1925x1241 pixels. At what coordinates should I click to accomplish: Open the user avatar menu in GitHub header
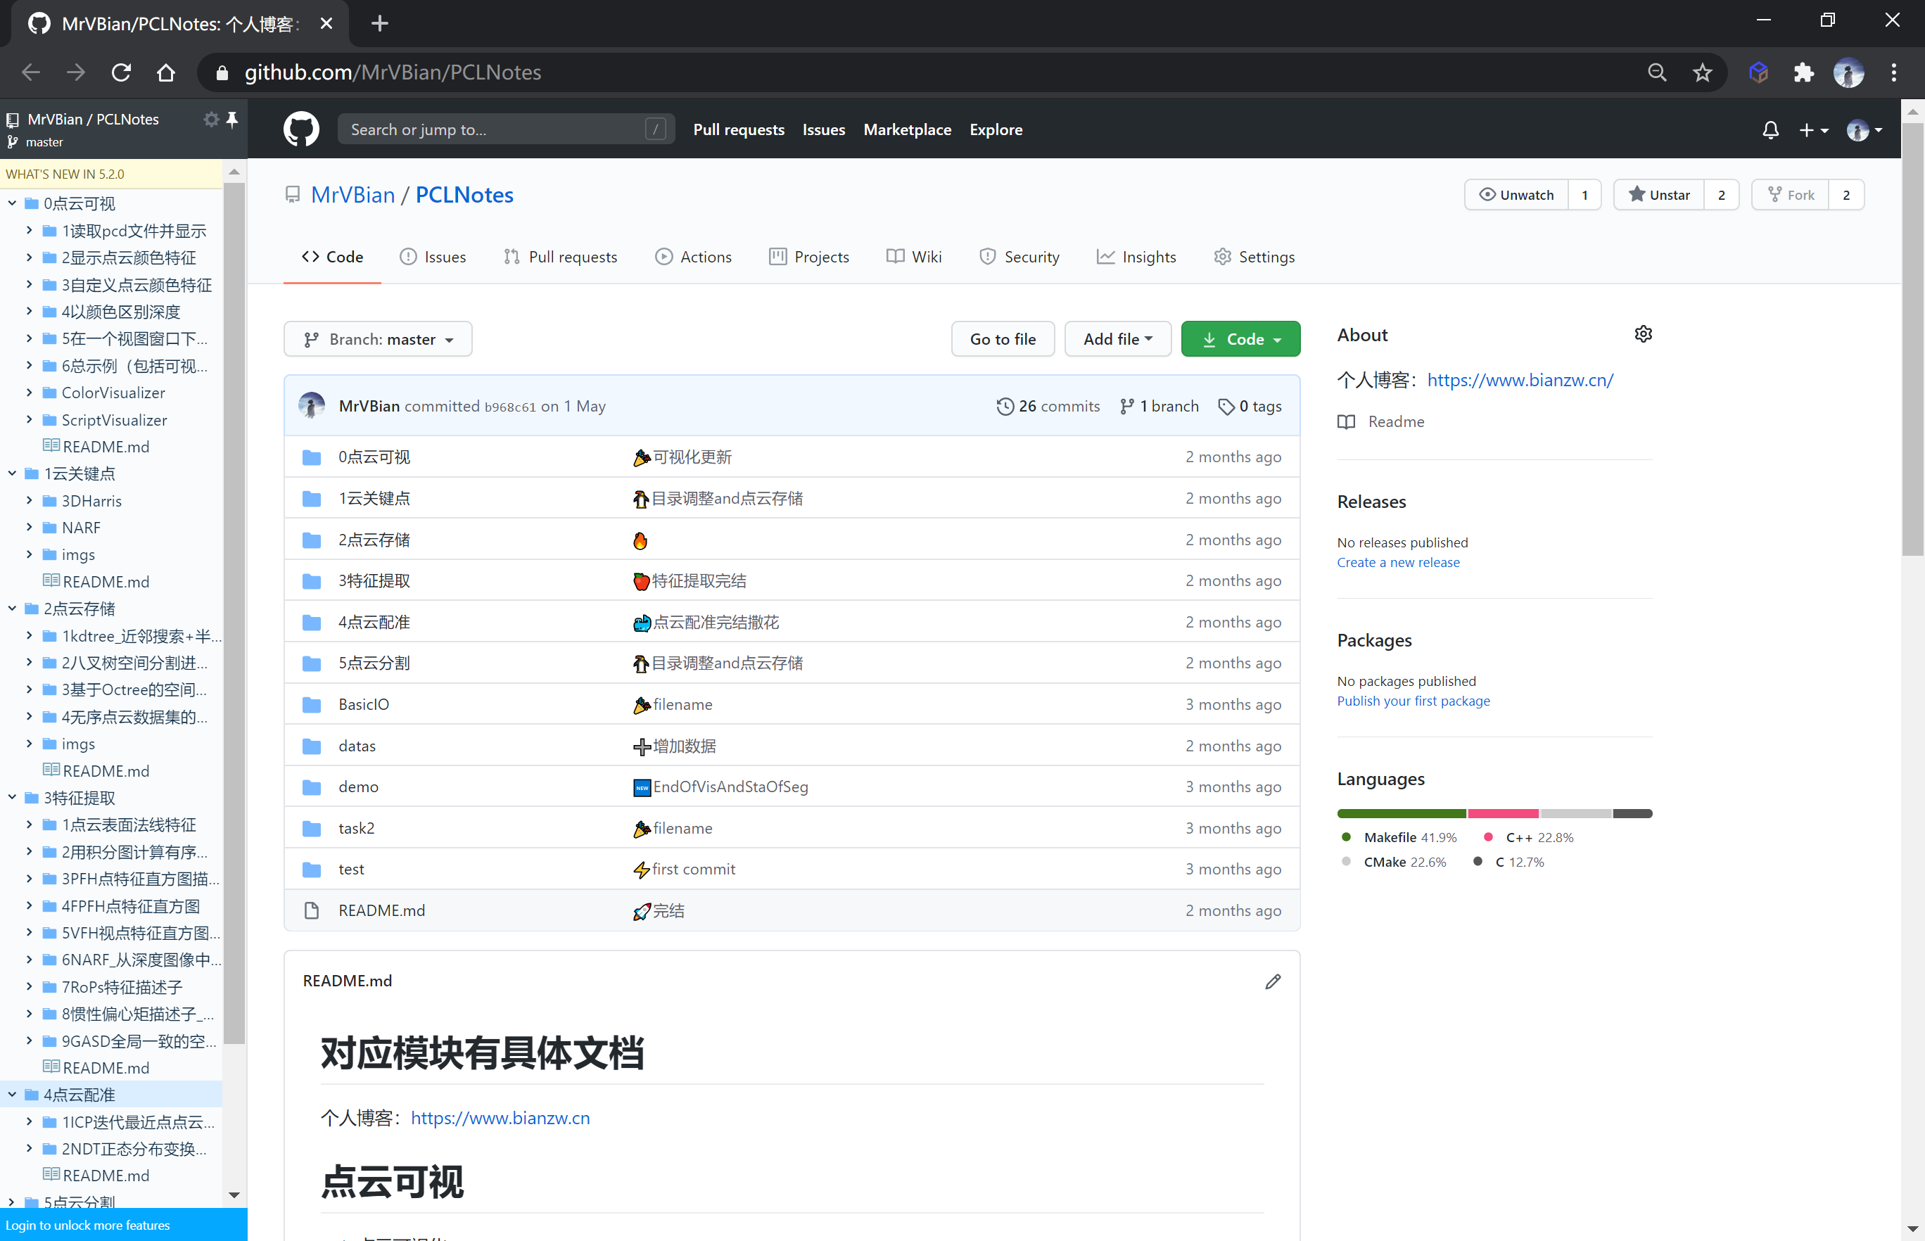tap(1864, 129)
